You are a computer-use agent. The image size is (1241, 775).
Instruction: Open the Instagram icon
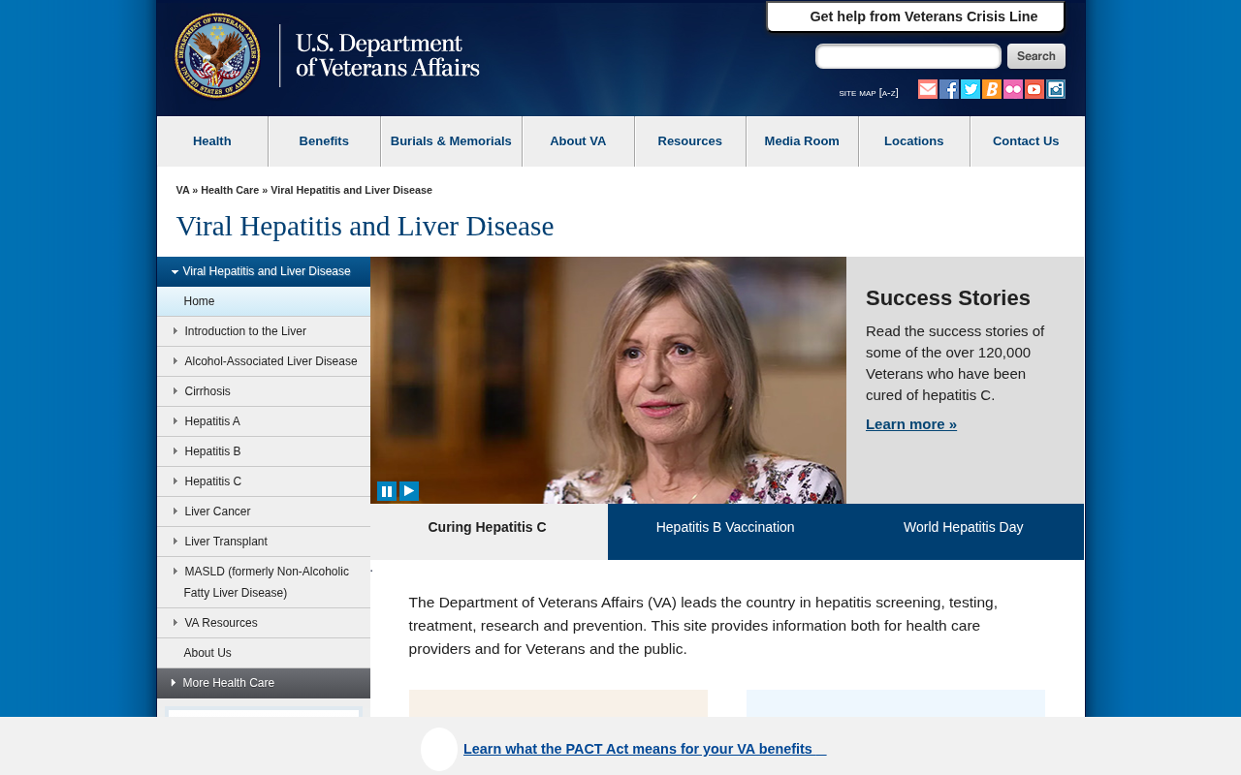coord(1056,89)
